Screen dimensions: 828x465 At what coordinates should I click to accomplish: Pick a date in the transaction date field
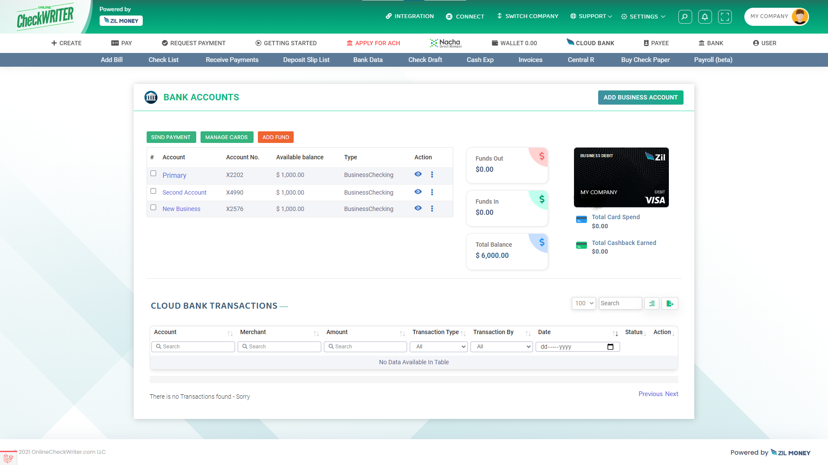click(611, 347)
